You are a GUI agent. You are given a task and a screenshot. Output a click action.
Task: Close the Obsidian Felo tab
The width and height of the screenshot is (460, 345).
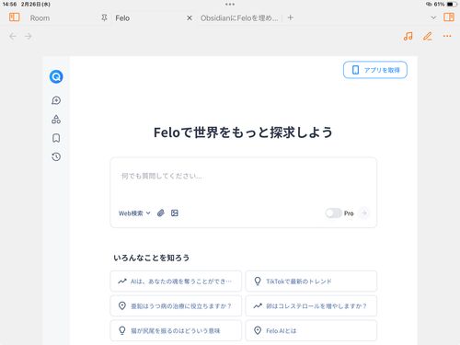click(x=190, y=18)
